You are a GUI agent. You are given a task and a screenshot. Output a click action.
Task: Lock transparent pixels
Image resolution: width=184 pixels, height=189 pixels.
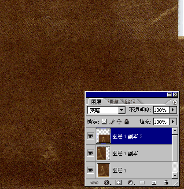click(104, 121)
